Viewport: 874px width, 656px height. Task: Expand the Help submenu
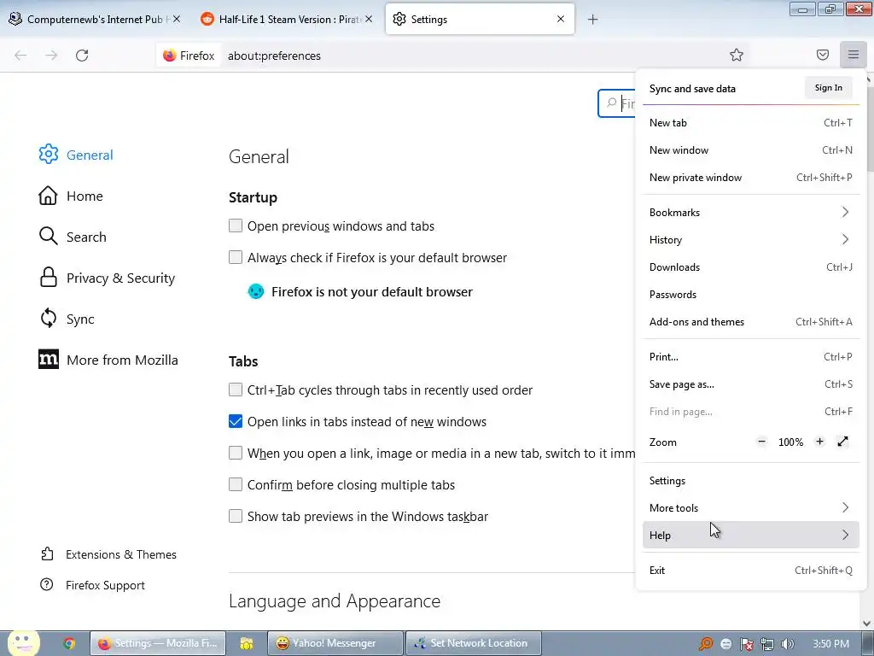[750, 535]
